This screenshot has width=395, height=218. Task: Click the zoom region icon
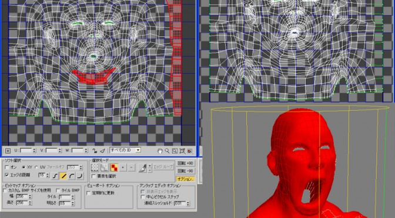point(175,151)
